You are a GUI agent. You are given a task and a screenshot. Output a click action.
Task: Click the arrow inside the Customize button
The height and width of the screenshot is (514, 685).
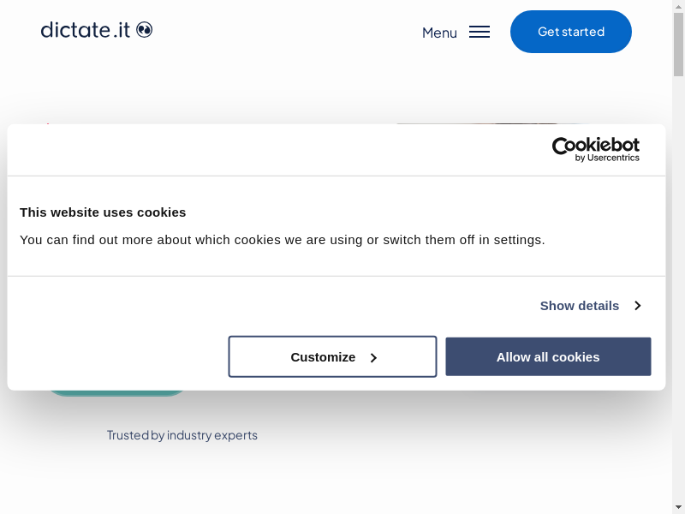point(373,357)
